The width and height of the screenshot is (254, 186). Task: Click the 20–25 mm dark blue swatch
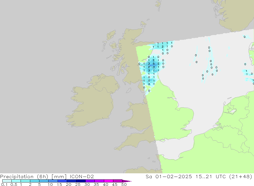pos(72,181)
